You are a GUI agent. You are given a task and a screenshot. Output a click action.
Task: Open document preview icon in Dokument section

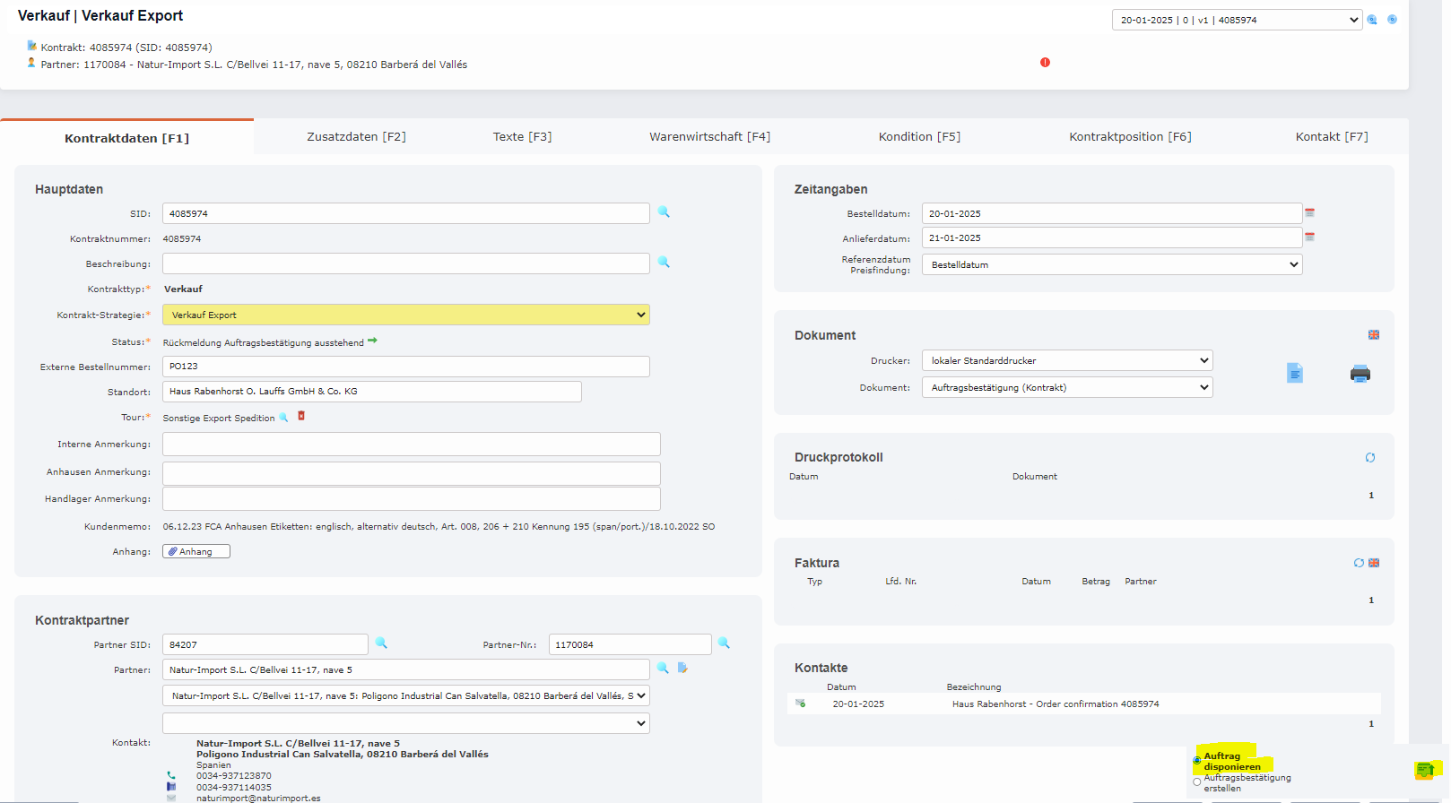pyautogui.click(x=1294, y=373)
